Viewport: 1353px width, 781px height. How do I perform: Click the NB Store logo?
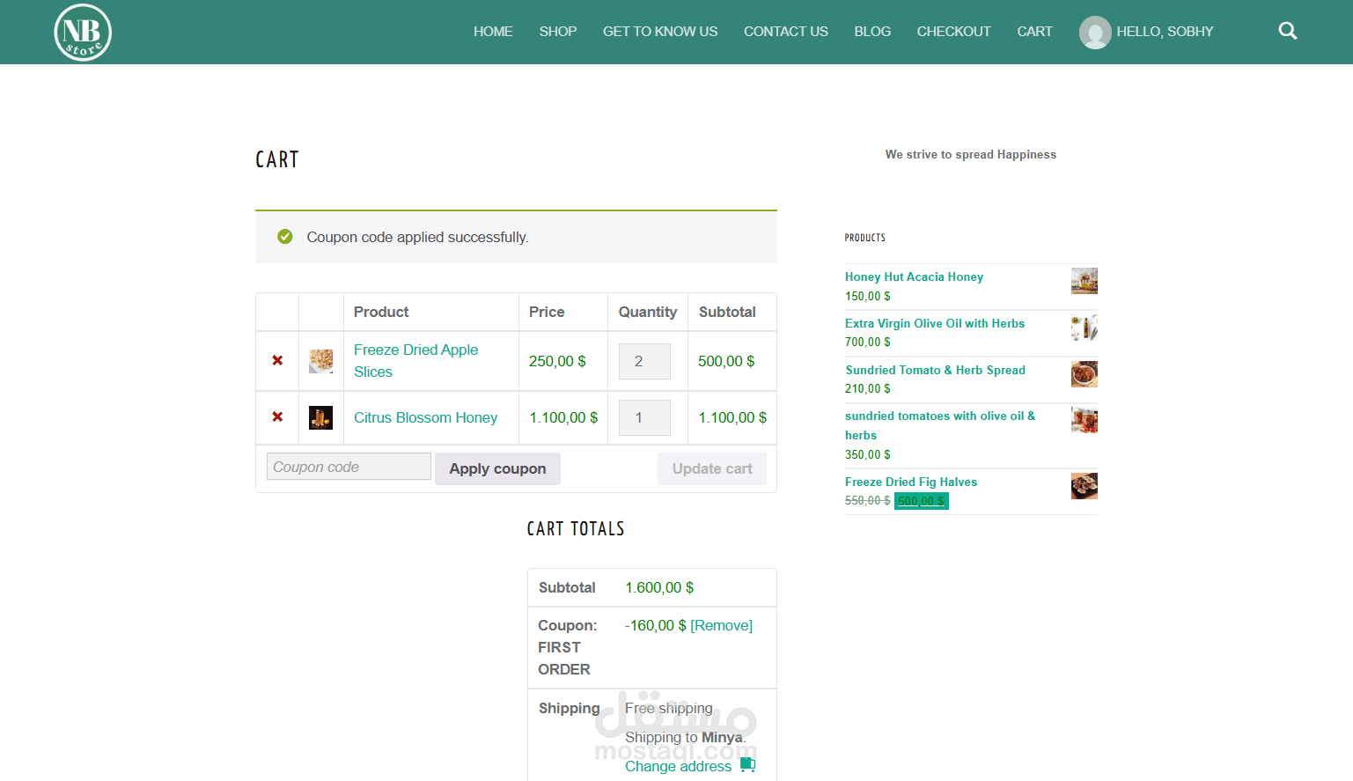[83, 33]
